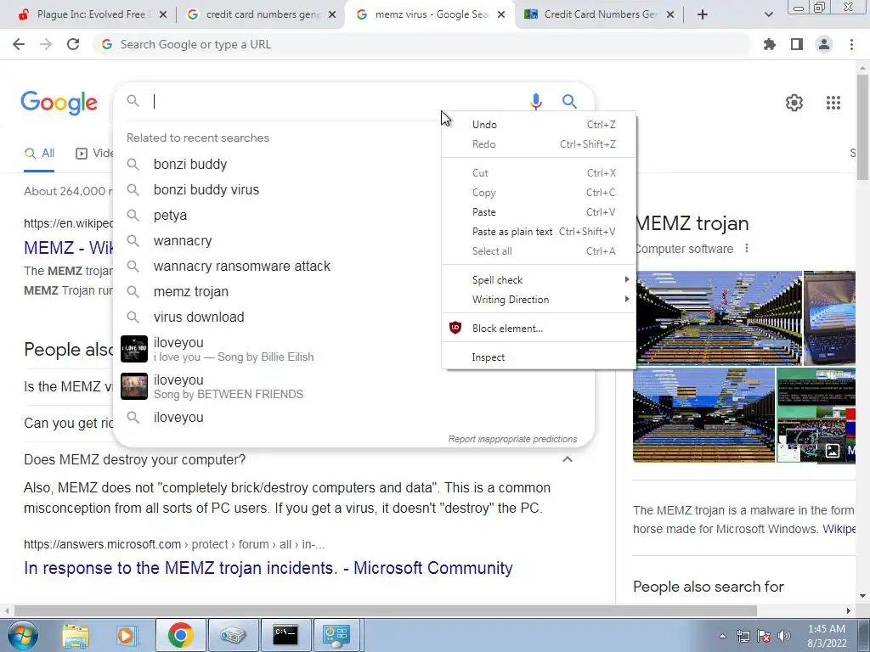
Task: Click the Google search input field
Action: click(337, 102)
